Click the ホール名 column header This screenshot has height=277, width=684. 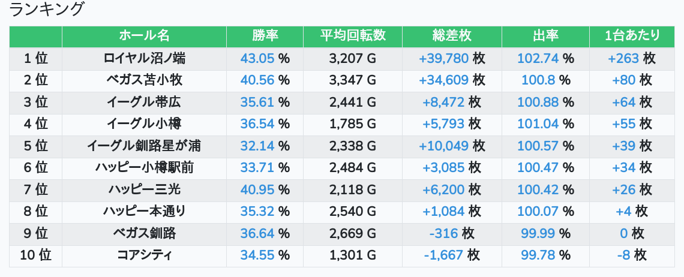point(144,36)
